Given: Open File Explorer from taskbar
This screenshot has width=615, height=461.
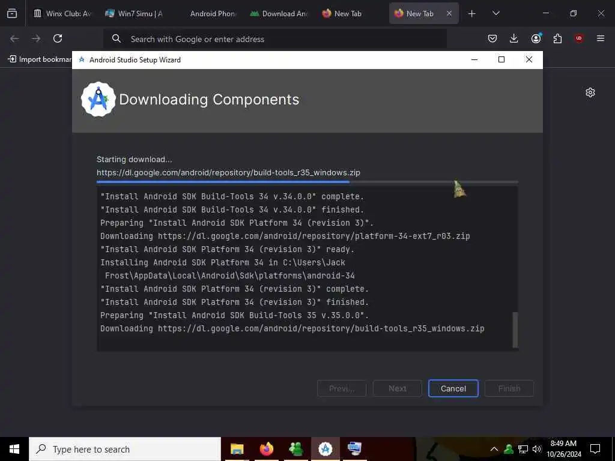Looking at the screenshot, I should (x=237, y=449).
